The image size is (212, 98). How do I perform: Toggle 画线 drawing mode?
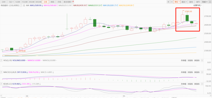(191, 2)
